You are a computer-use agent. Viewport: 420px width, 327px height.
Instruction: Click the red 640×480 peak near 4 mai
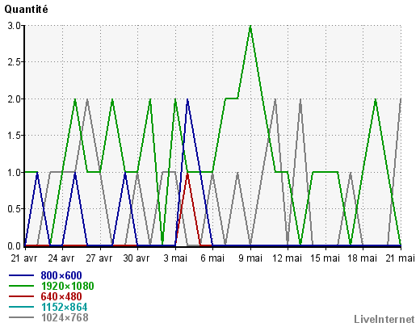(187, 174)
